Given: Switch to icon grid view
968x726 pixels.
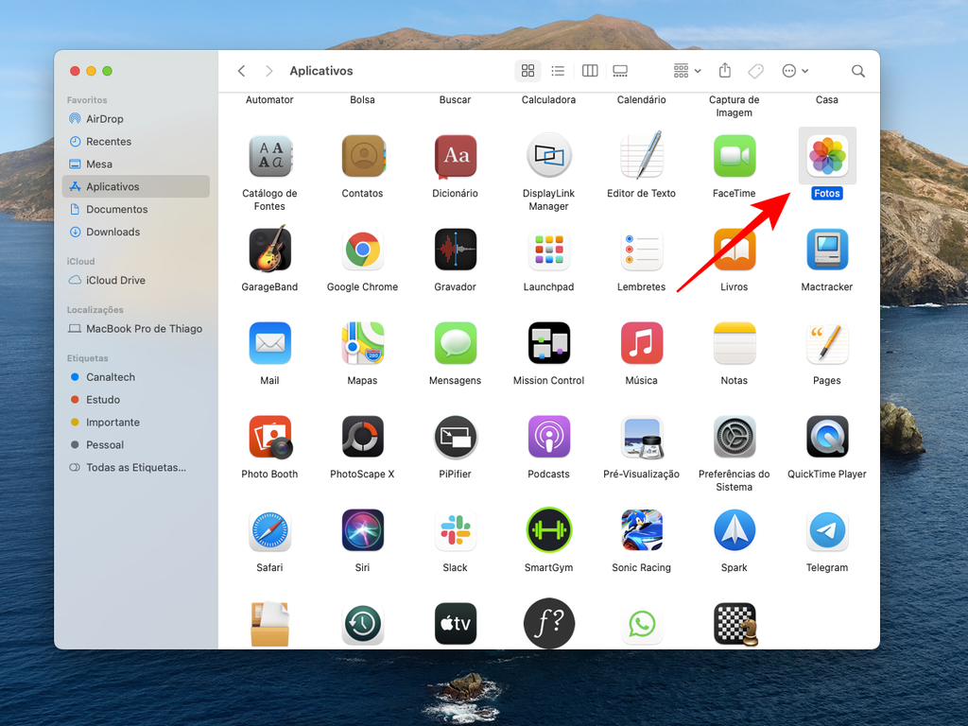Looking at the screenshot, I should click(527, 71).
